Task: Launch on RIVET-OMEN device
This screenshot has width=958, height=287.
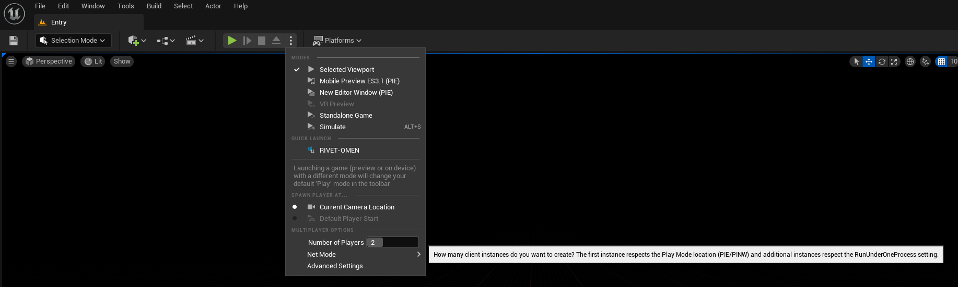Action: tap(340, 151)
